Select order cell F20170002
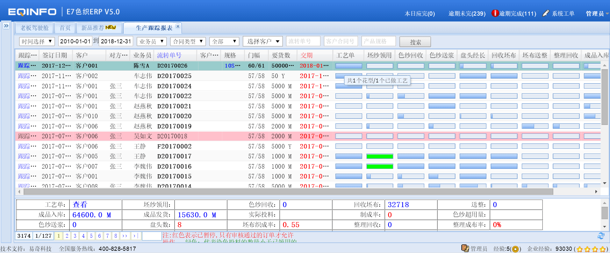Screen dimensions: 610x253 (174, 146)
